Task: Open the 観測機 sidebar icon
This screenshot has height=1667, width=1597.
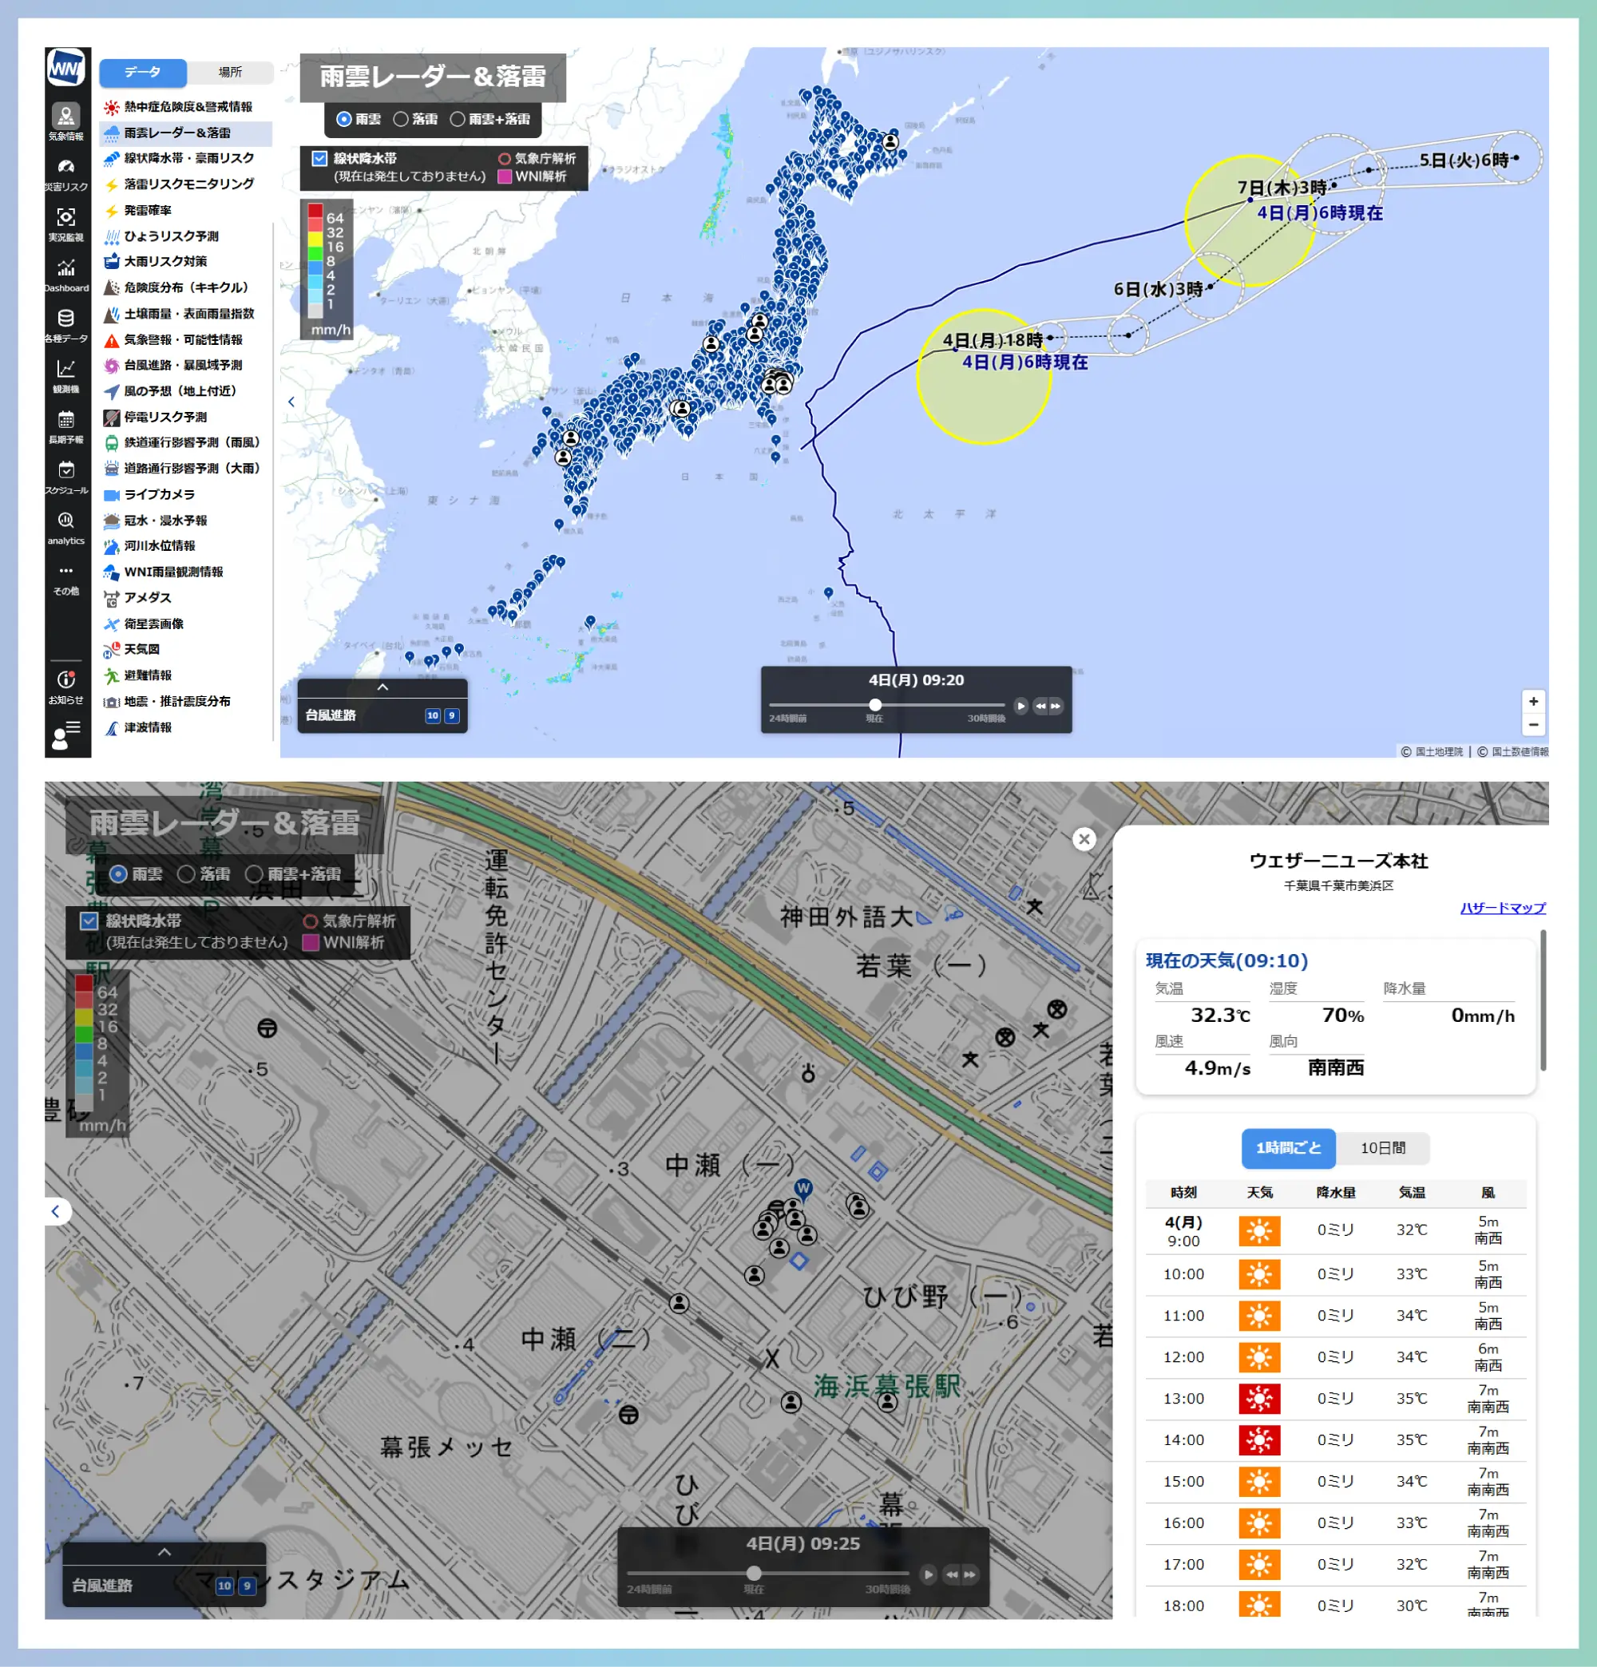Action: 65,375
